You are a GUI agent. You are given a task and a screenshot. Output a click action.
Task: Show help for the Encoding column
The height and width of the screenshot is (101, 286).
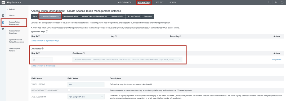pos(180,36)
